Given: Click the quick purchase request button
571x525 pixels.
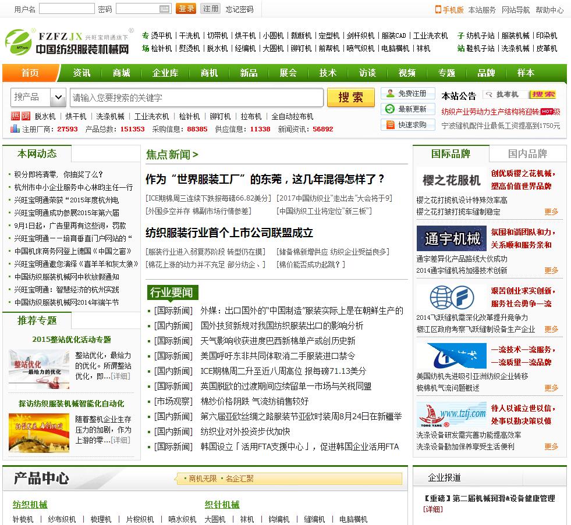Looking at the screenshot, I should (x=407, y=125).
